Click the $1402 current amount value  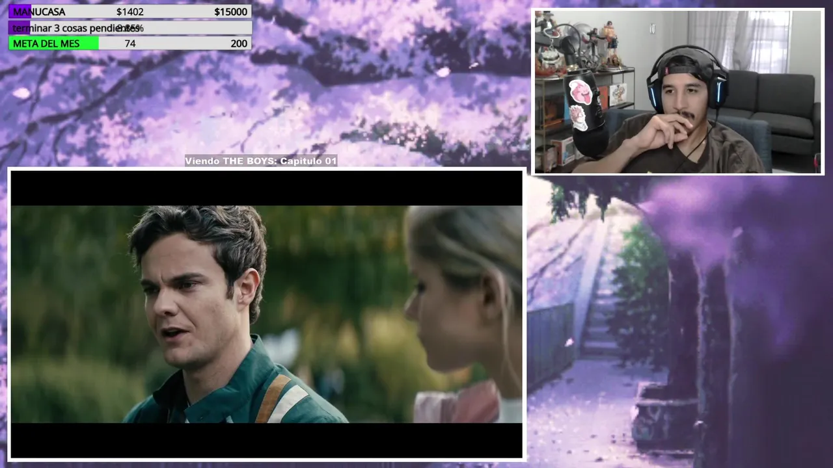pos(130,12)
